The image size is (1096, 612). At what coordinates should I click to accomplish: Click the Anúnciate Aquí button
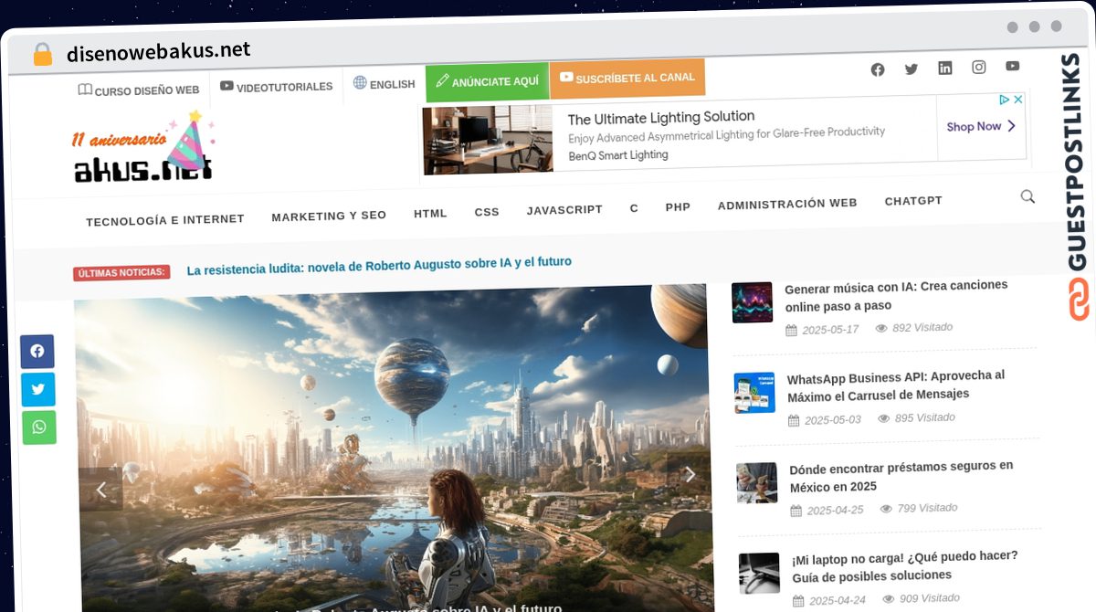(x=488, y=81)
